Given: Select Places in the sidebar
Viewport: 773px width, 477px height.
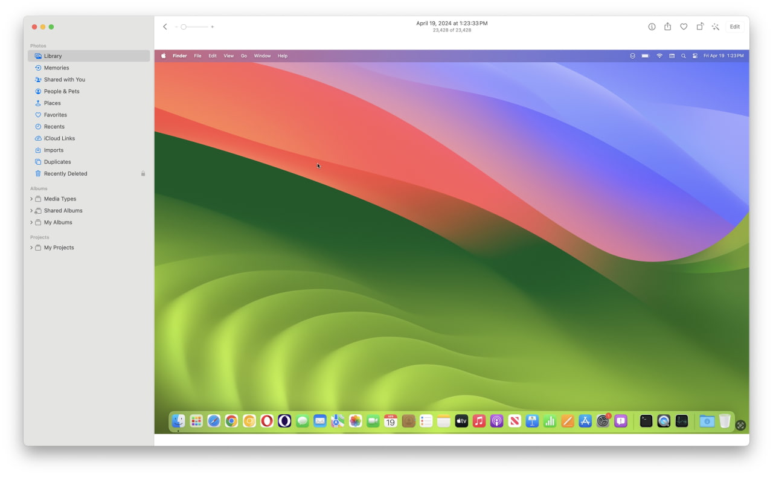Looking at the screenshot, I should 51,103.
